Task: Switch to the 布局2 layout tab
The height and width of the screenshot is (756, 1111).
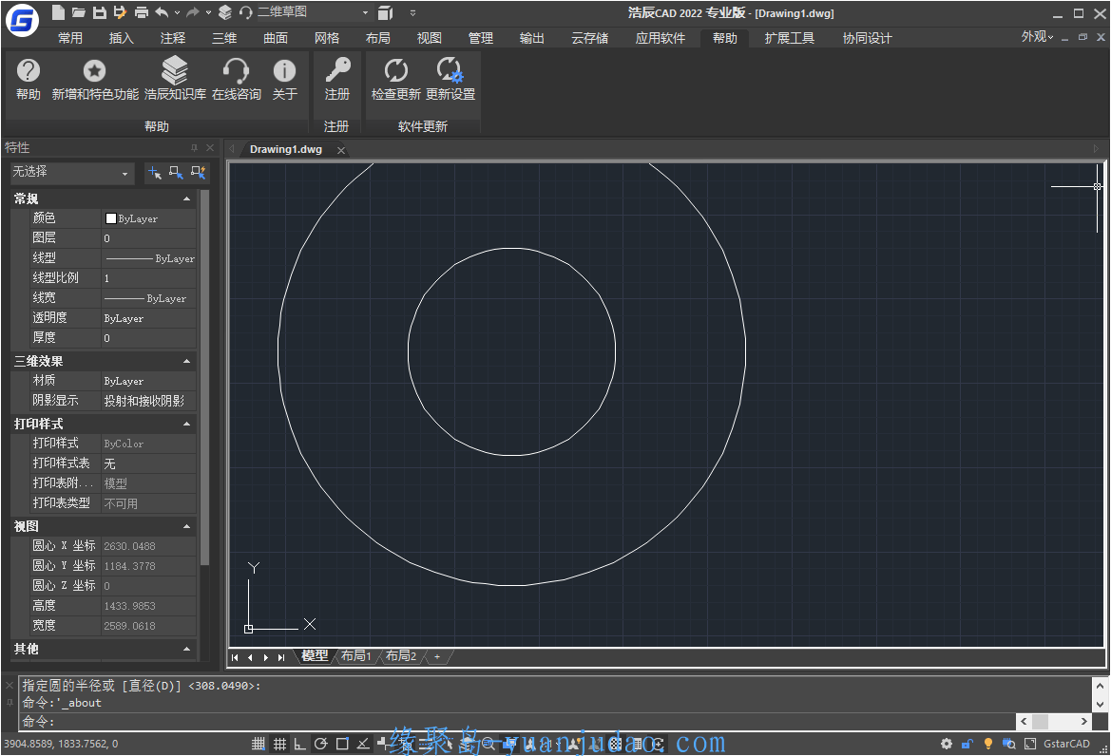Action: coord(401,656)
